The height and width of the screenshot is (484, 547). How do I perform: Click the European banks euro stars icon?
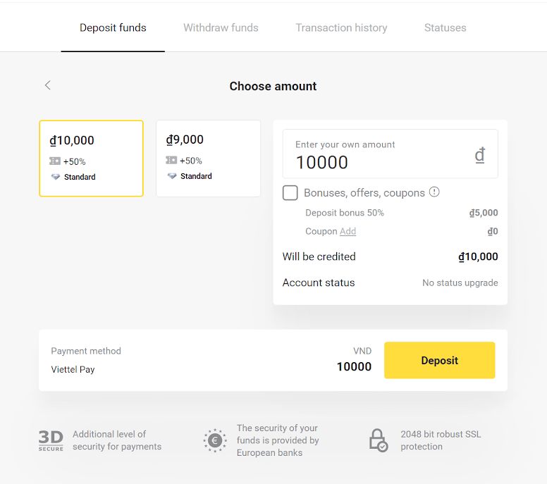(x=214, y=441)
